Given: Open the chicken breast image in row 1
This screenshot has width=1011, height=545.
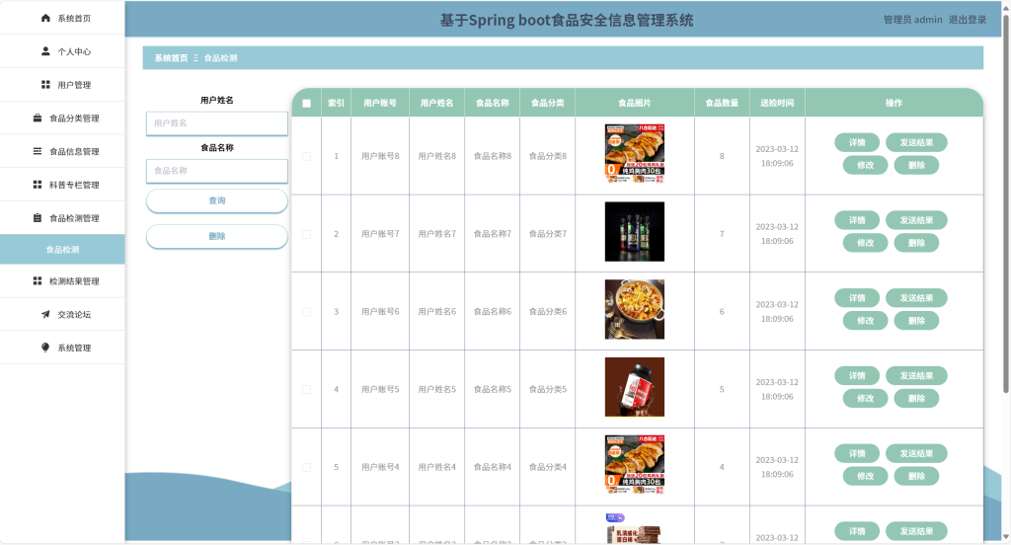Looking at the screenshot, I should pos(635,153).
